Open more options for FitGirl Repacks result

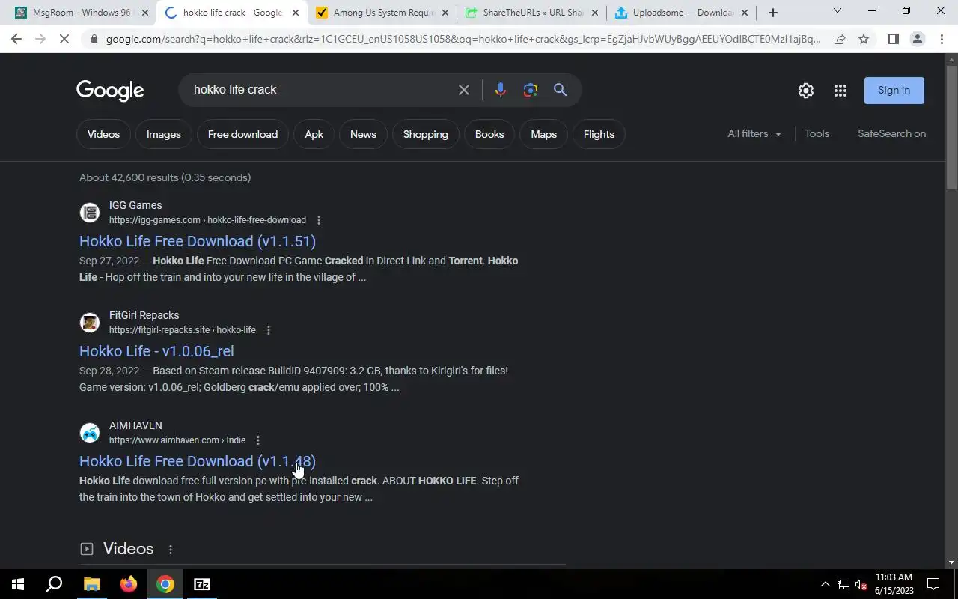point(269,330)
